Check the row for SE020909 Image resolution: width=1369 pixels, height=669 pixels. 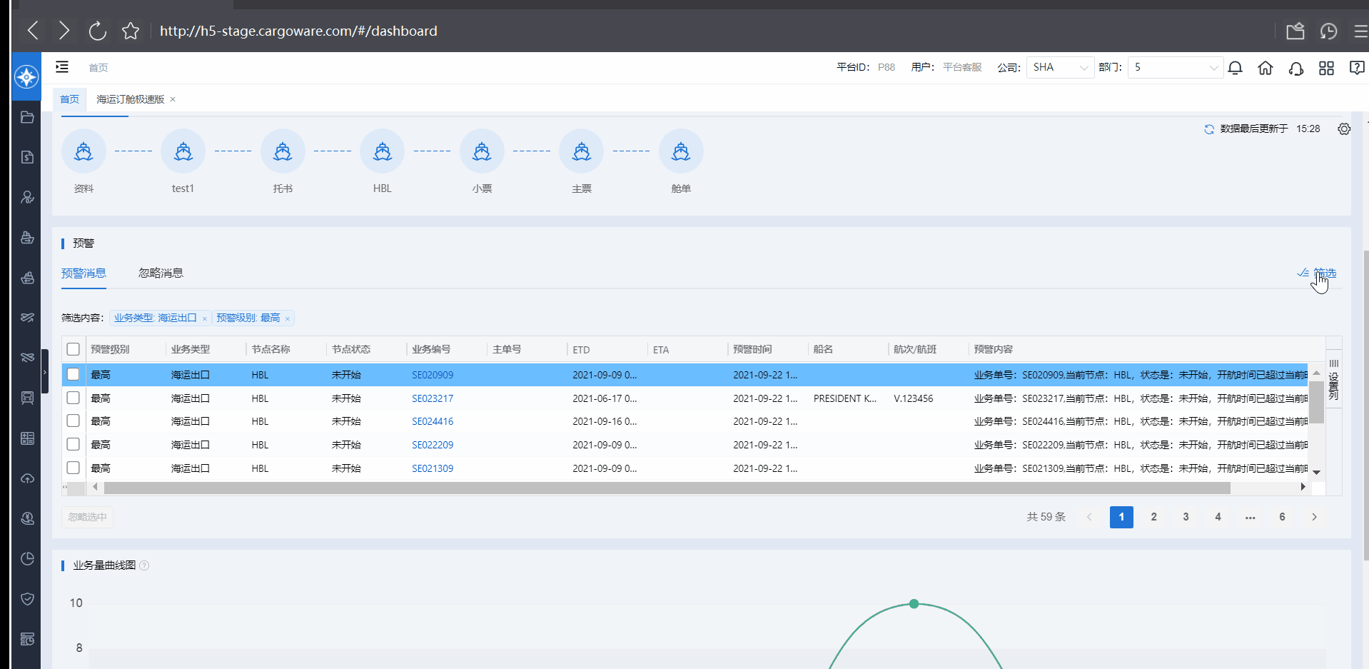click(x=74, y=374)
